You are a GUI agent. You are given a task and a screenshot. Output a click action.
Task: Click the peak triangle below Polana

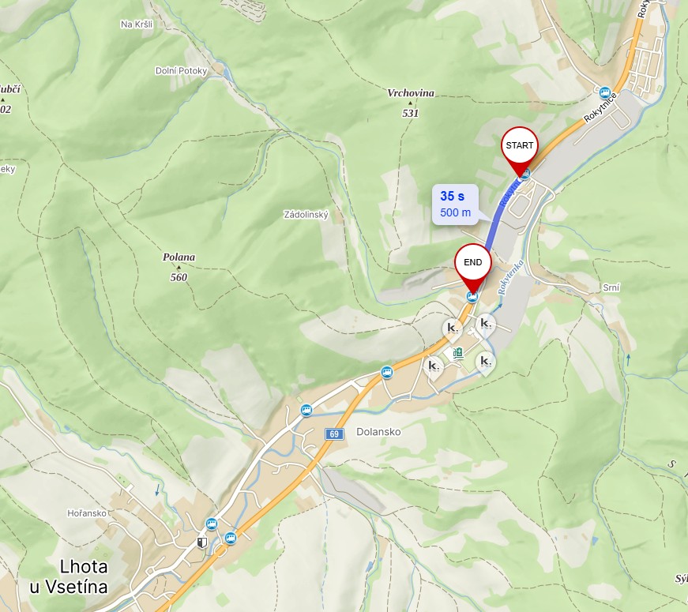[x=179, y=267]
